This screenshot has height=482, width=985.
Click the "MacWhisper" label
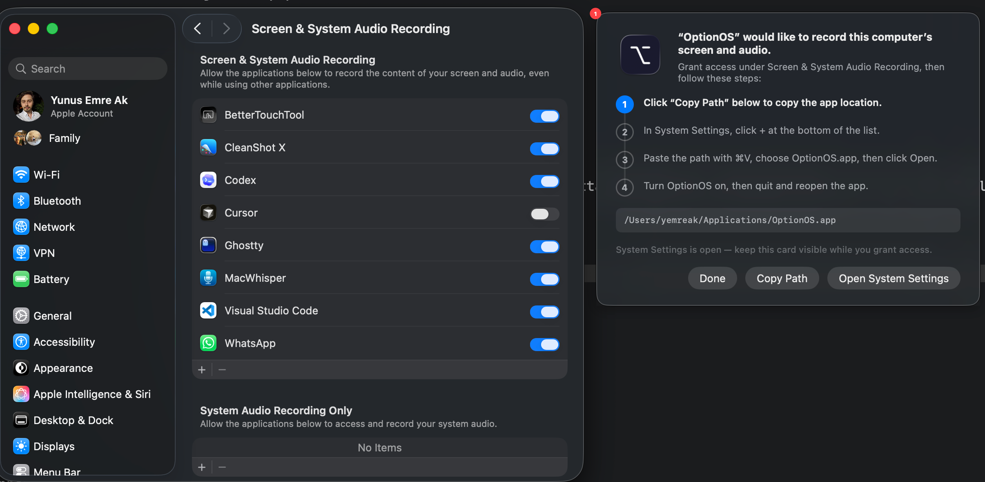coord(255,278)
